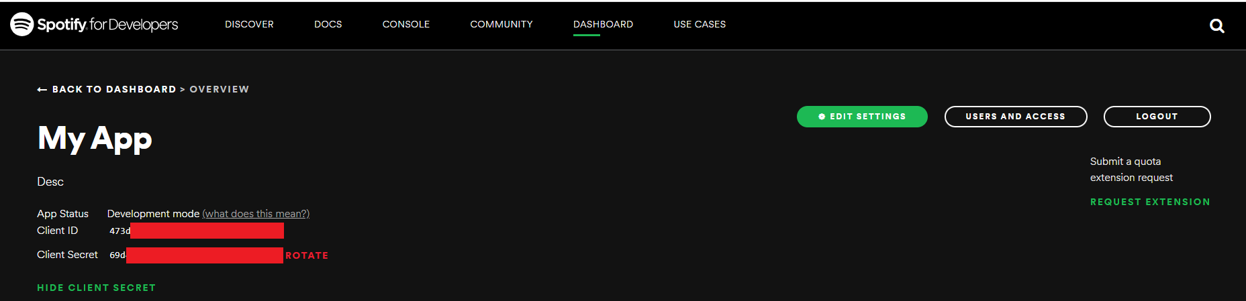Screen dimensions: 1246x301
Task: Click the Request Extension link
Action: point(1149,202)
